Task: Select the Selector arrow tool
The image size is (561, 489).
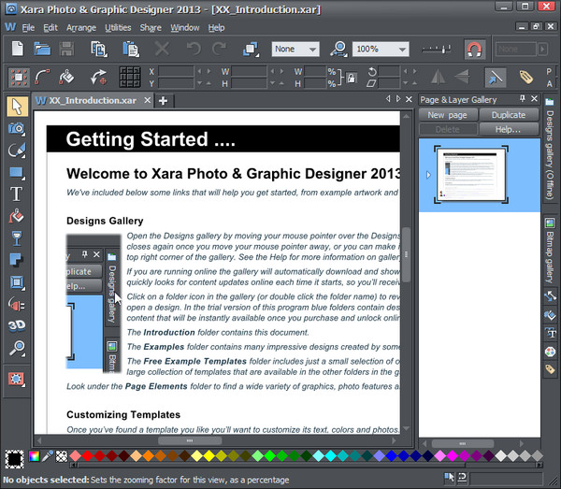Action: tap(17, 107)
